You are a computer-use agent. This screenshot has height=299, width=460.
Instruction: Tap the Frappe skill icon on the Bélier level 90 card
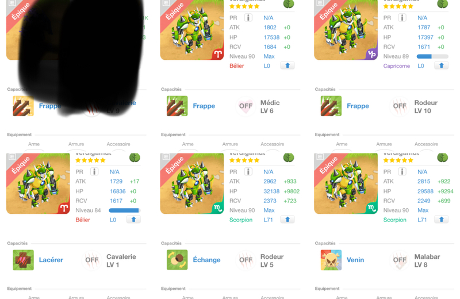click(177, 106)
